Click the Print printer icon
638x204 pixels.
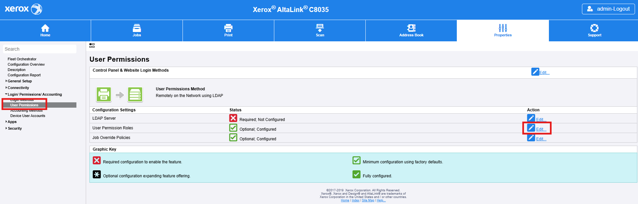click(x=228, y=28)
